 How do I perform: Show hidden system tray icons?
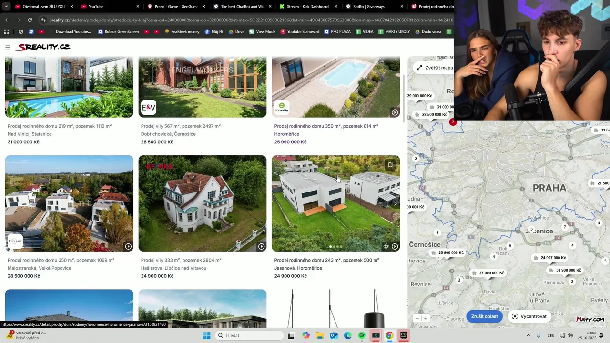pyautogui.click(x=528, y=335)
